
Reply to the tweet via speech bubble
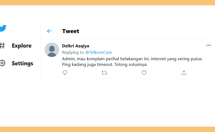[x=65, y=73]
